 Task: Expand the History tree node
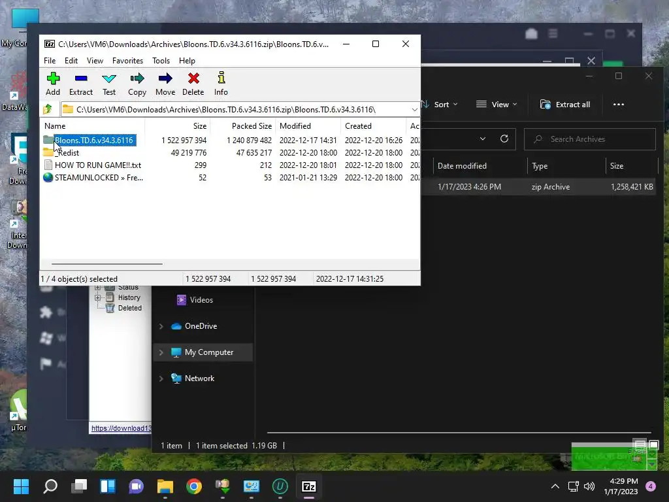[98, 297]
